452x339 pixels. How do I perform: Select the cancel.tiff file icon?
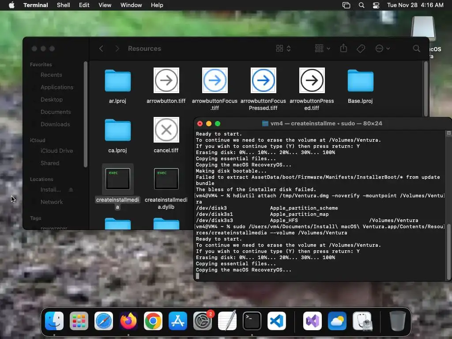click(166, 130)
